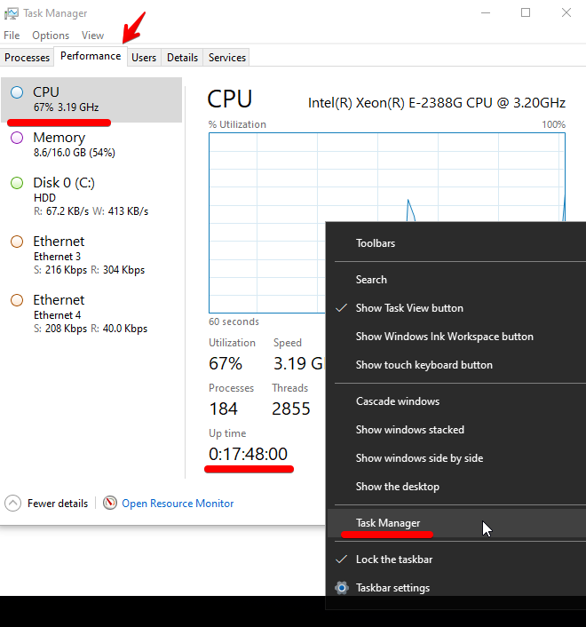This screenshot has width=586, height=627.
Task: Expand the Search submenu
Action: pos(371,280)
